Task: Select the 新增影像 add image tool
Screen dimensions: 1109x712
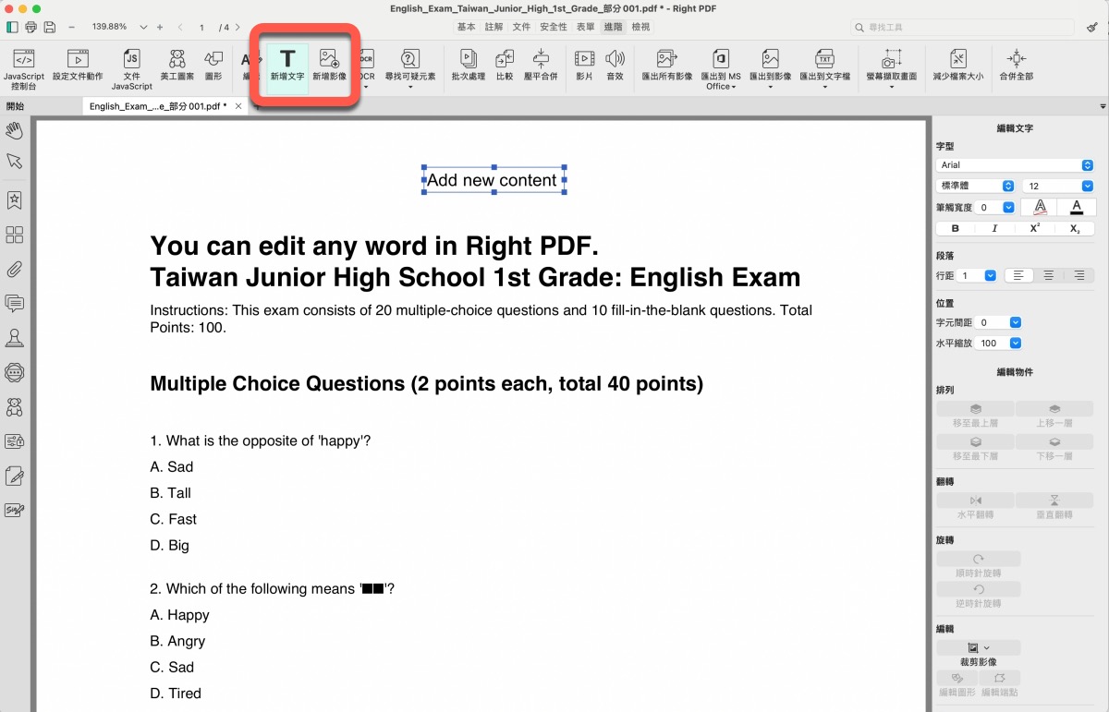Action: (x=329, y=65)
